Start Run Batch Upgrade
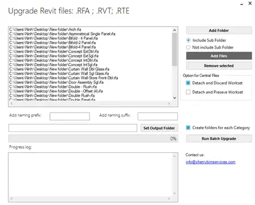This screenshot has width=255, height=205. [x=219, y=139]
